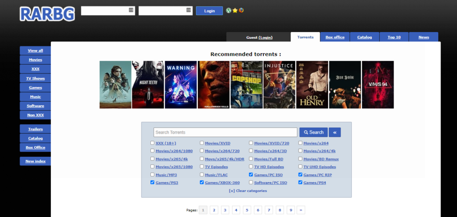
Task: Open Music in sidebar
Action: point(35,97)
